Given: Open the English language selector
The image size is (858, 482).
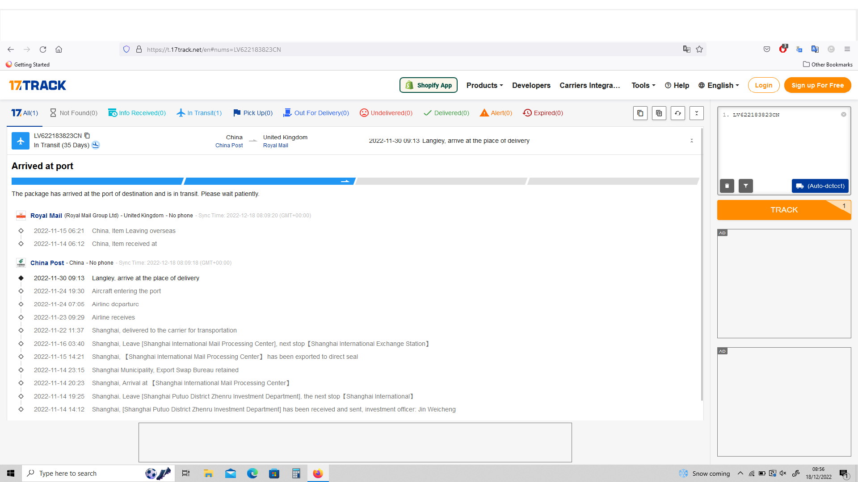Looking at the screenshot, I should (x=719, y=85).
